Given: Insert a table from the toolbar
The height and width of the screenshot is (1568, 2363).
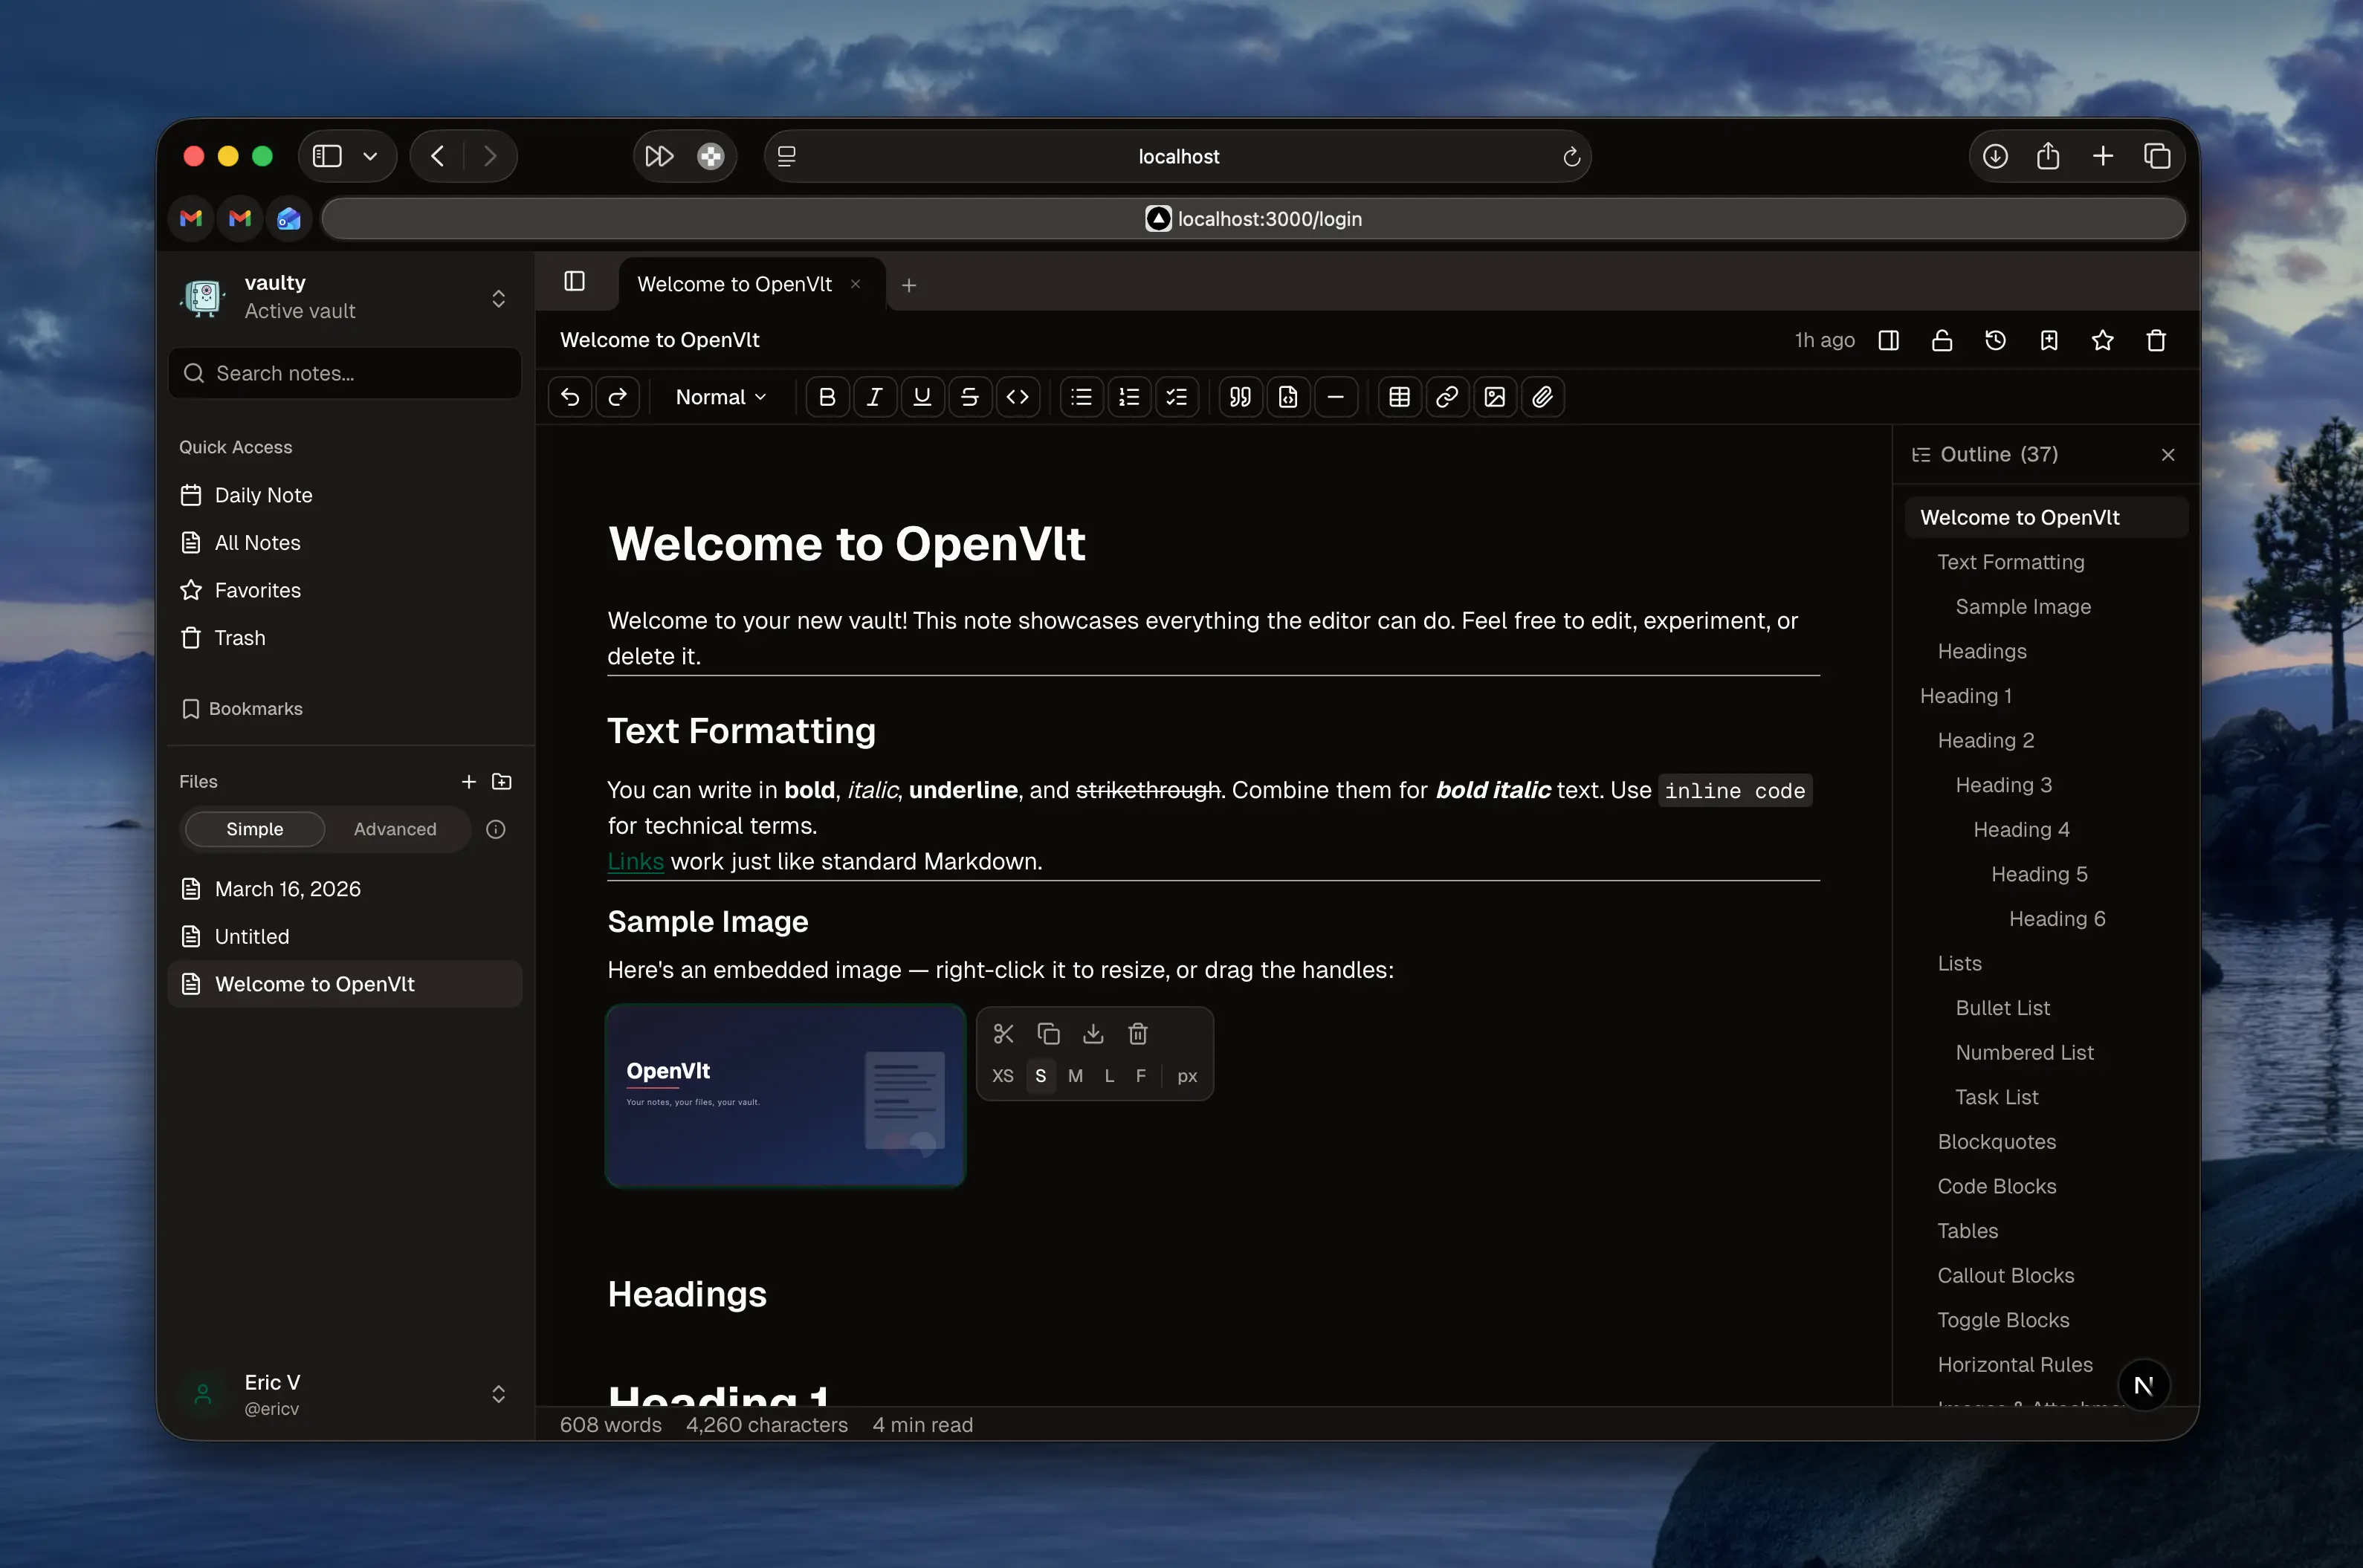Looking at the screenshot, I should 1399,397.
